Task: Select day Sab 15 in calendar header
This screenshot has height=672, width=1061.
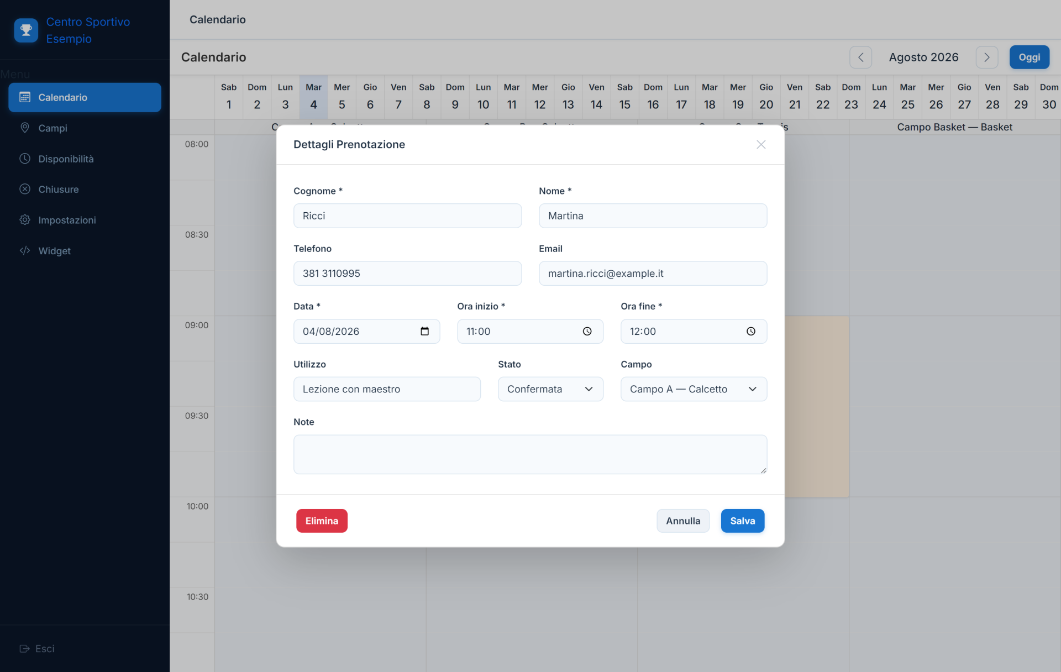Action: (624, 97)
